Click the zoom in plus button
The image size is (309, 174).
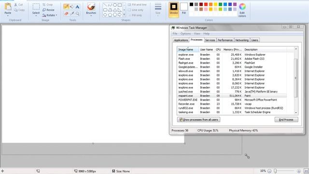click(x=299, y=171)
